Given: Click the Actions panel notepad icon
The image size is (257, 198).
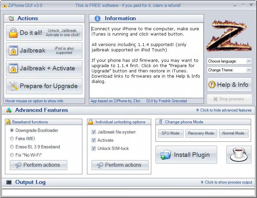Looking at the screenshot, I should click(11, 18).
